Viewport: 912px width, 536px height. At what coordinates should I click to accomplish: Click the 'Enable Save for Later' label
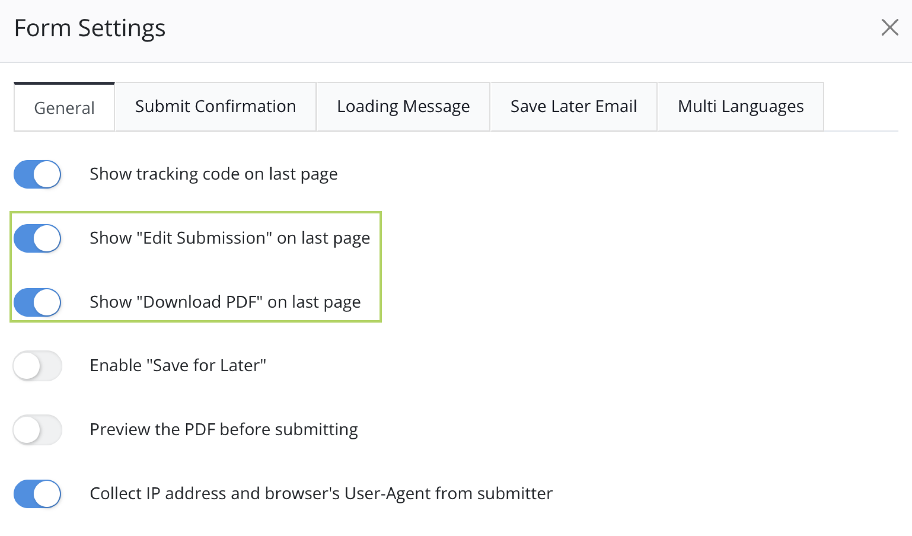(178, 366)
